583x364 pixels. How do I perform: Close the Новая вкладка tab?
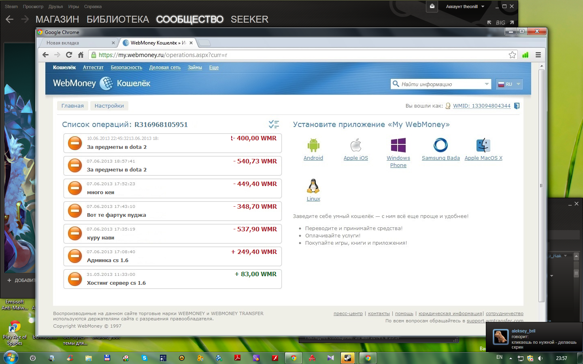tap(113, 43)
